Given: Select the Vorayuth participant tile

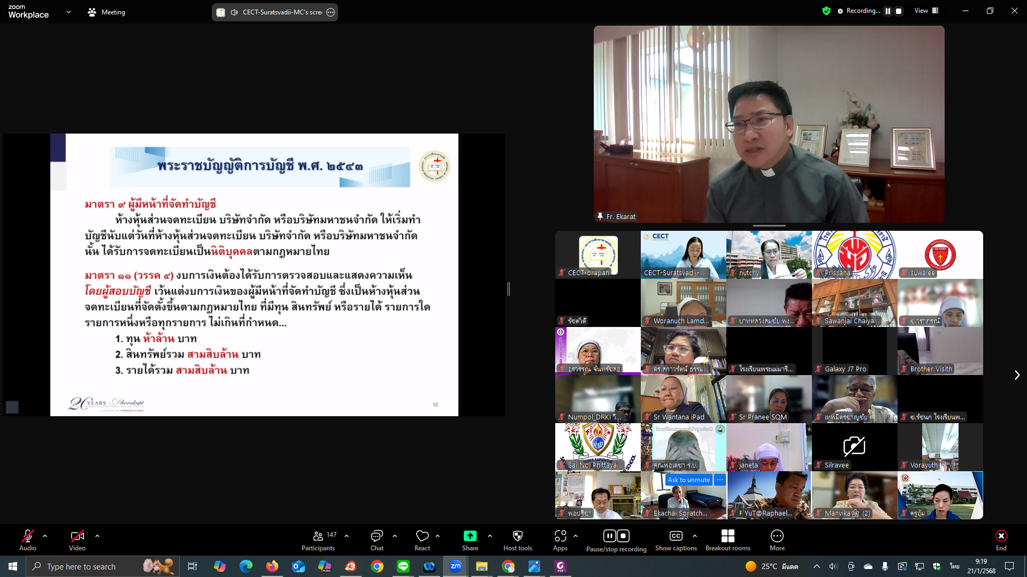Looking at the screenshot, I should pyautogui.click(x=940, y=447).
